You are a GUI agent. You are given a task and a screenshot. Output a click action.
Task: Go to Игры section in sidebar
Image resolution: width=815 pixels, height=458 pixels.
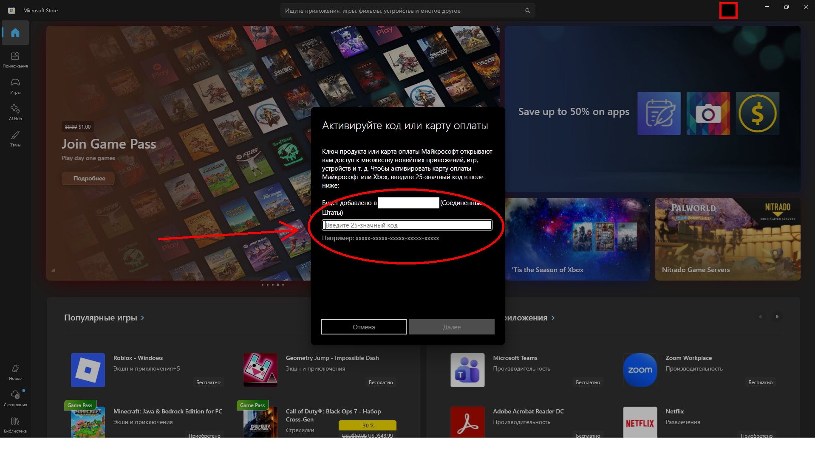[x=15, y=86]
